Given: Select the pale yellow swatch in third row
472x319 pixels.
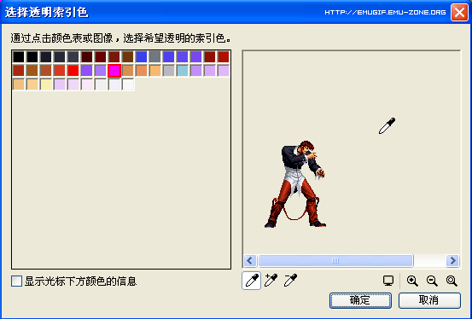Looking at the screenshot, I should (x=46, y=84).
